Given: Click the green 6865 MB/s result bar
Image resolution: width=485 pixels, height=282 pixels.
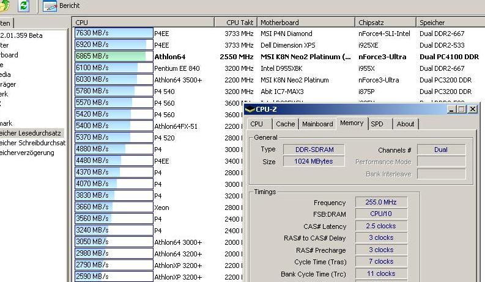Looking at the screenshot, I should pos(110,57).
